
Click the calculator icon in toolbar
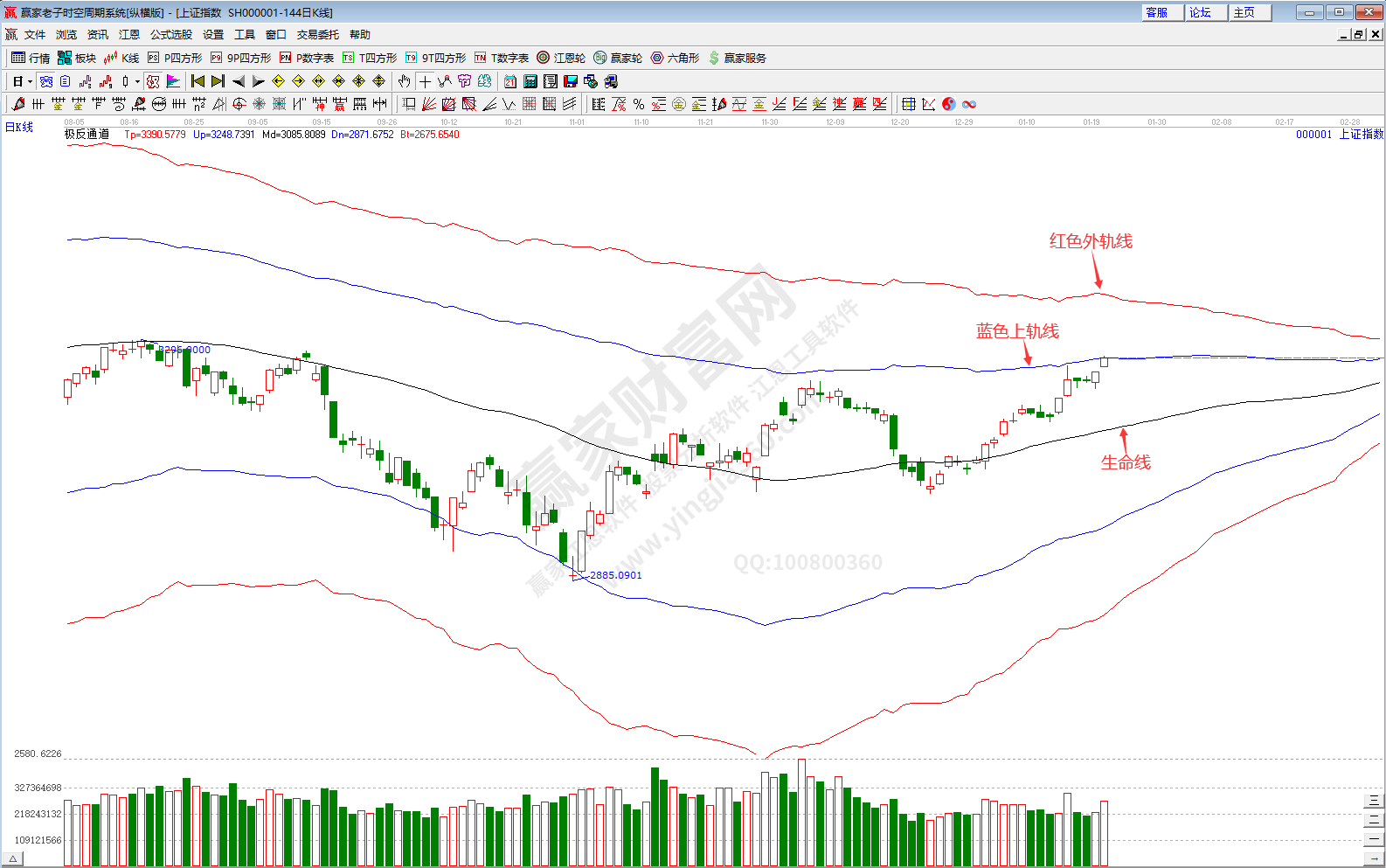point(530,81)
